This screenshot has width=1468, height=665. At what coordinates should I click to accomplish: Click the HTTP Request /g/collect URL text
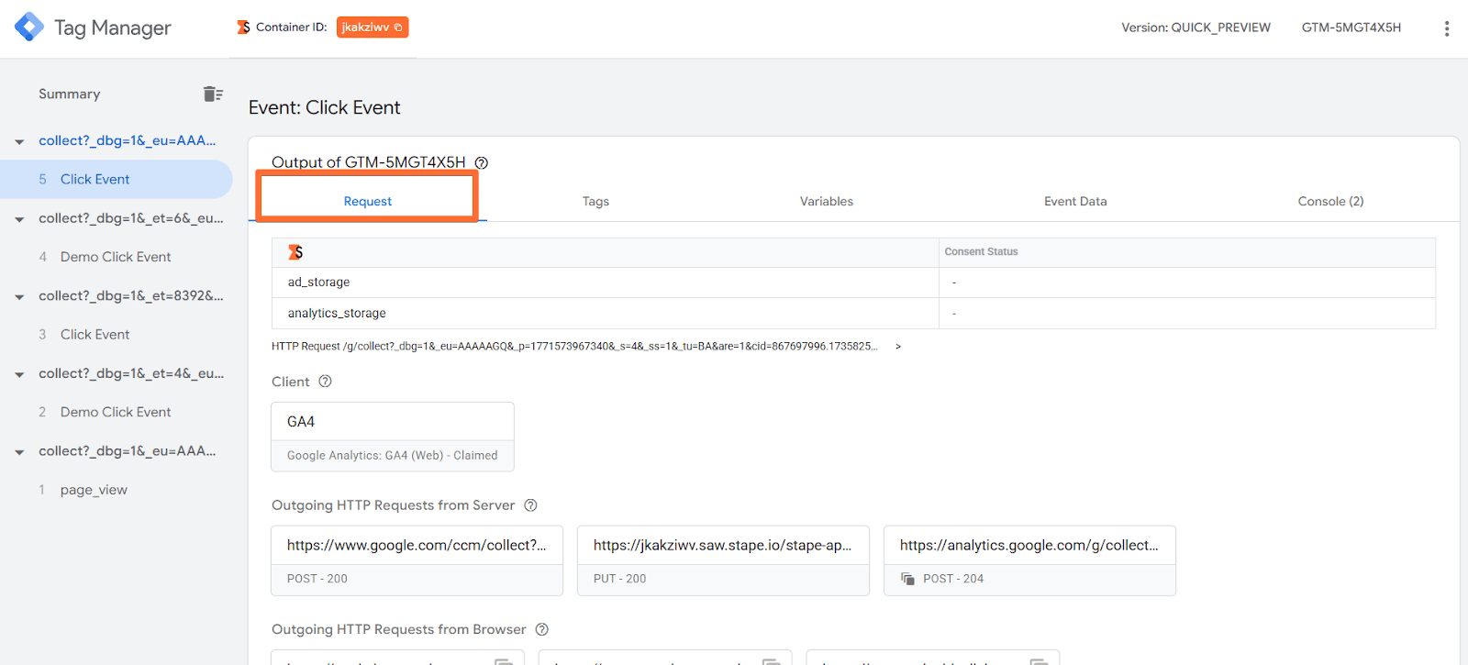point(574,347)
